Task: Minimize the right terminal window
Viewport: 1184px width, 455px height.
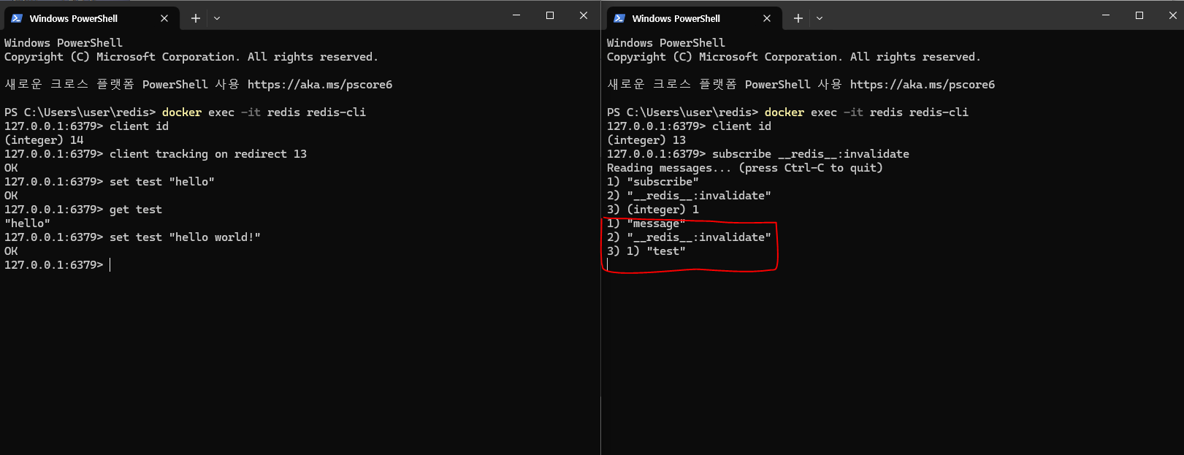Action: pyautogui.click(x=1106, y=15)
